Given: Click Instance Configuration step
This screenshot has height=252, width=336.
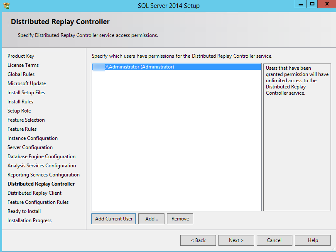Looking at the screenshot, I should click(x=32, y=138).
